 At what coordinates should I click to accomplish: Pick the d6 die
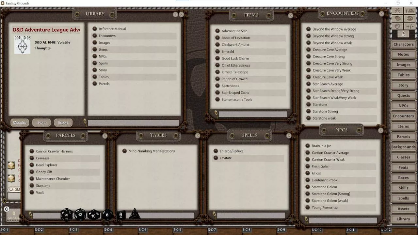121,214
